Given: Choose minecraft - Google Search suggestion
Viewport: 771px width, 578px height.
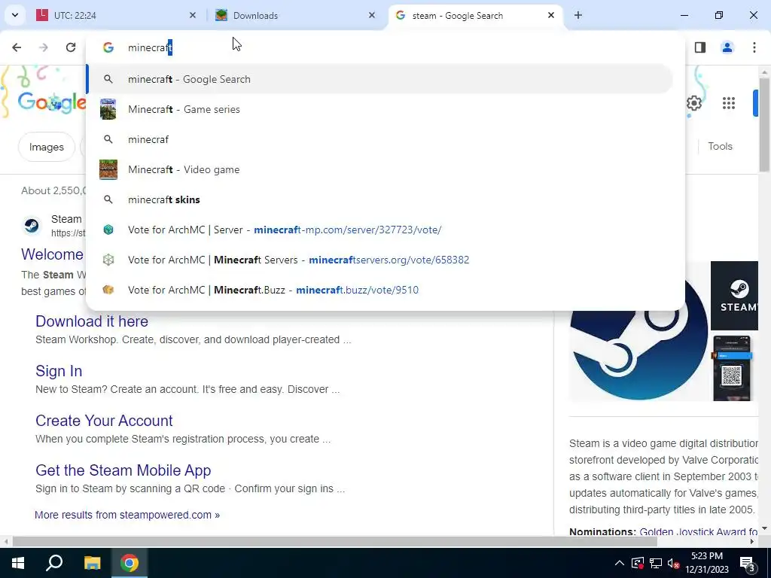Looking at the screenshot, I should (x=379, y=79).
